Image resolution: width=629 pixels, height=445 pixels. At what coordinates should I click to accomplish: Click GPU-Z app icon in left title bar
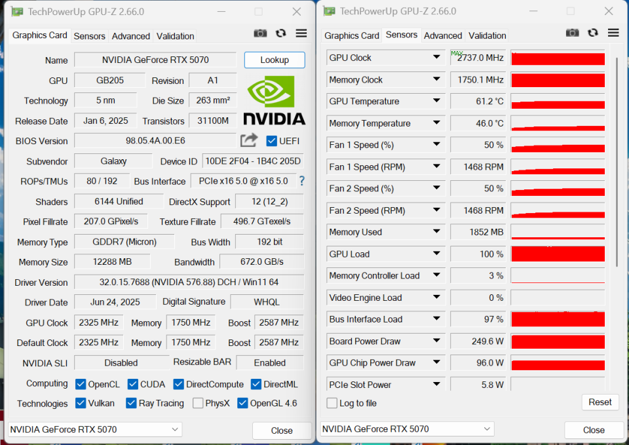[x=17, y=12]
